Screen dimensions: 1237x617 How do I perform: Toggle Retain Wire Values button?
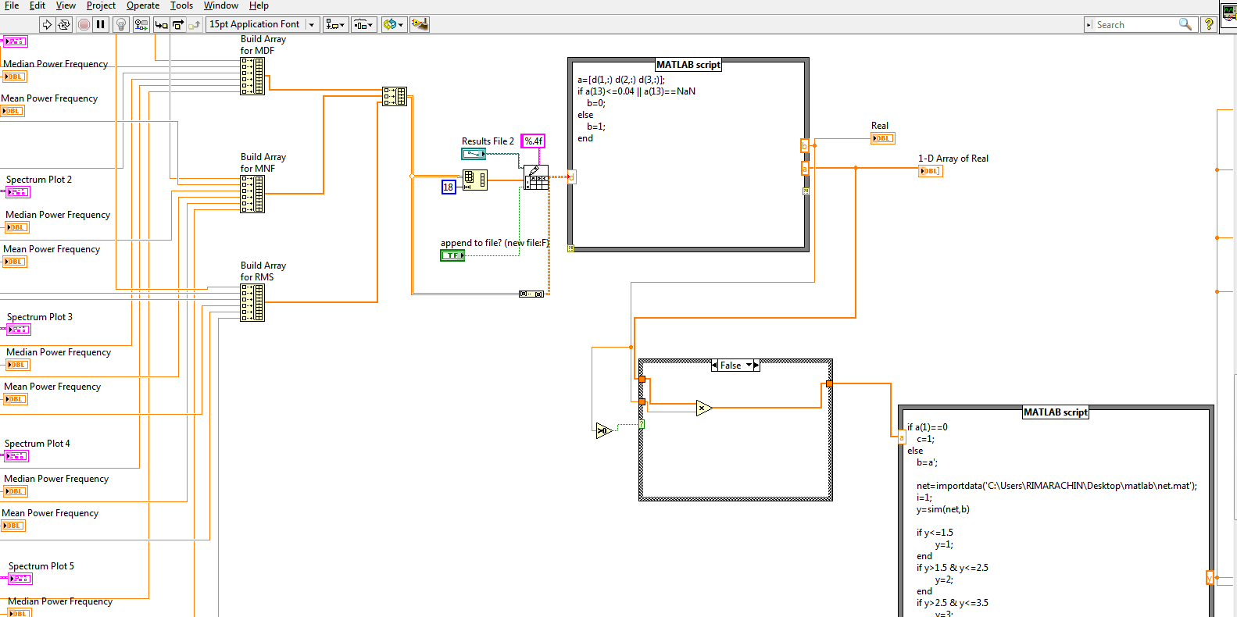[x=141, y=24]
